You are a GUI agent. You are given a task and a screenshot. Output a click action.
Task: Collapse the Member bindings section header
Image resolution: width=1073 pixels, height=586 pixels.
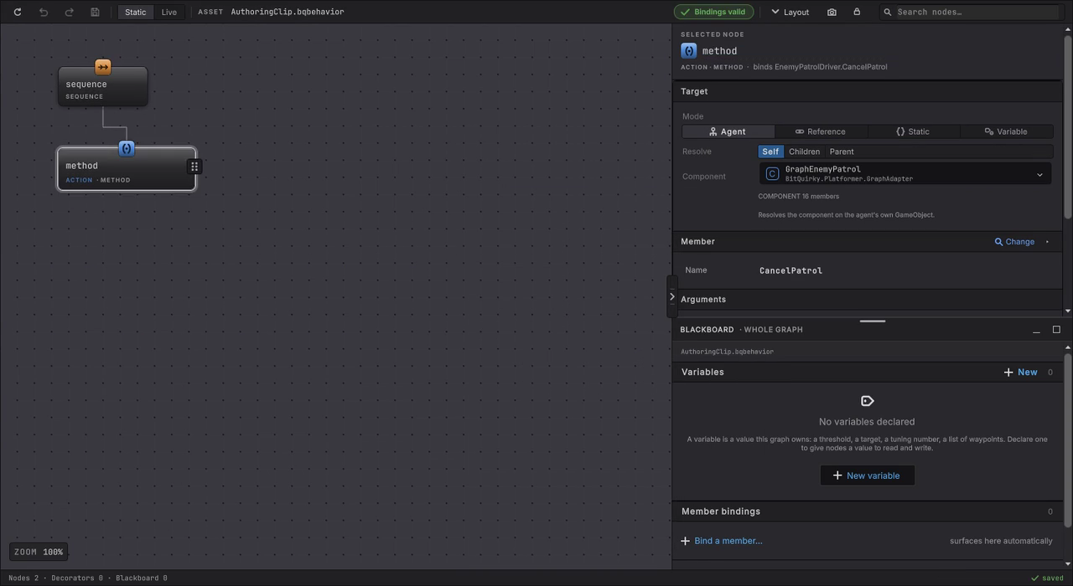pyautogui.click(x=867, y=511)
